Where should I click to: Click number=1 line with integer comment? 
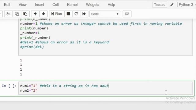click(101, 24)
